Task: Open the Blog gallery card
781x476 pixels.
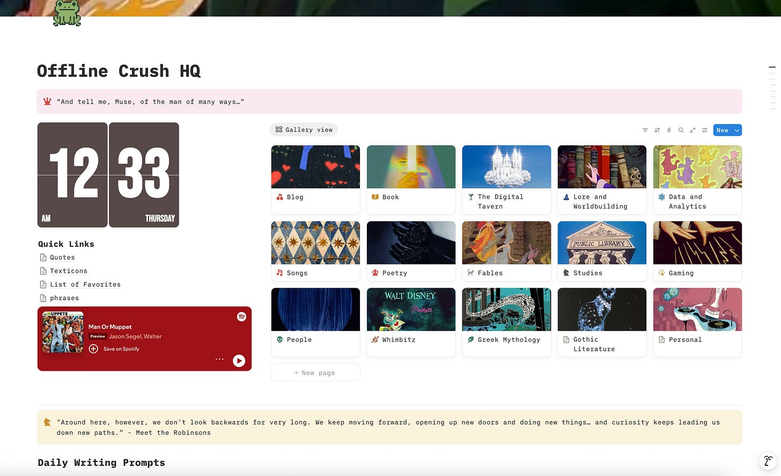Action: (315, 180)
